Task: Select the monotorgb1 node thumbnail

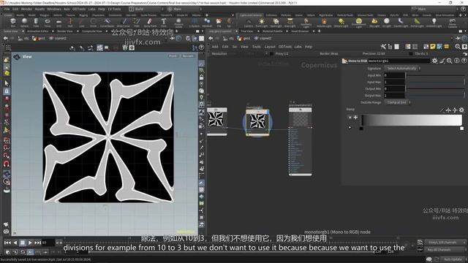Action: coord(257,121)
